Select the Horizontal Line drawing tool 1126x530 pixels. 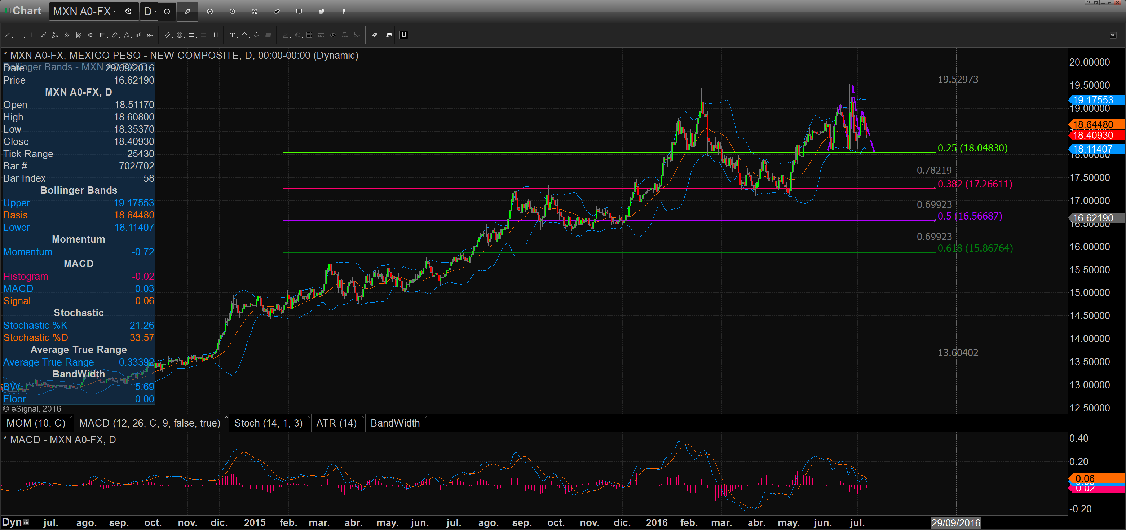point(19,35)
